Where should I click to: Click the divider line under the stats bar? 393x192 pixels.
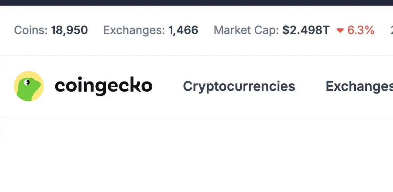(196, 55)
